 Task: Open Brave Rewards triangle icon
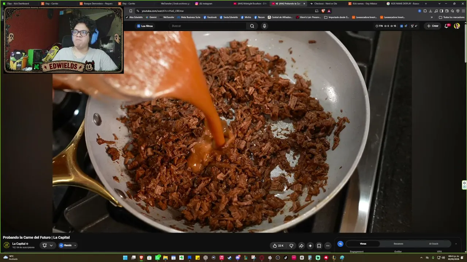click(x=329, y=11)
